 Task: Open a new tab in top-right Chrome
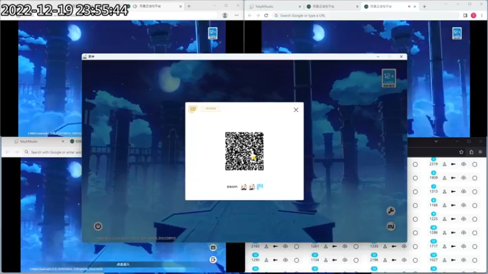(424, 7)
